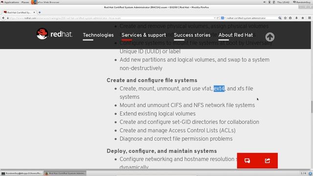The height and width of the screenshot is (176, 313).
Task: Open the chat feedback icon
Action: tap(247, 161)
